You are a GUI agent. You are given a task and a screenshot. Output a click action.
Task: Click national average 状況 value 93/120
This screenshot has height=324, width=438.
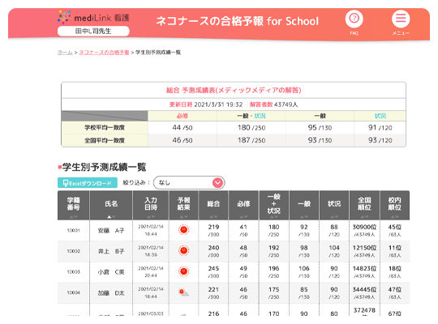[380, 140]
